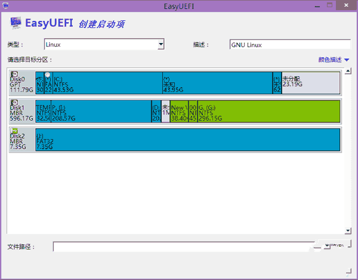Viewport: 358px width, 280px height.
Task: Select the (C:) NTFS 43.53G partition
Action: coord(107,83)
